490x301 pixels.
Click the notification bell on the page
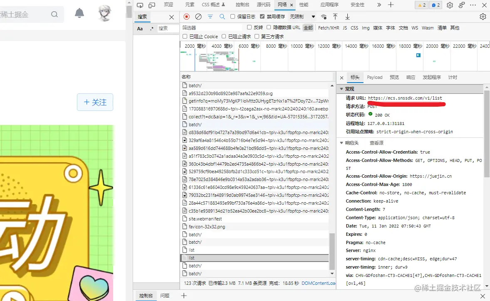coord(79,13)
